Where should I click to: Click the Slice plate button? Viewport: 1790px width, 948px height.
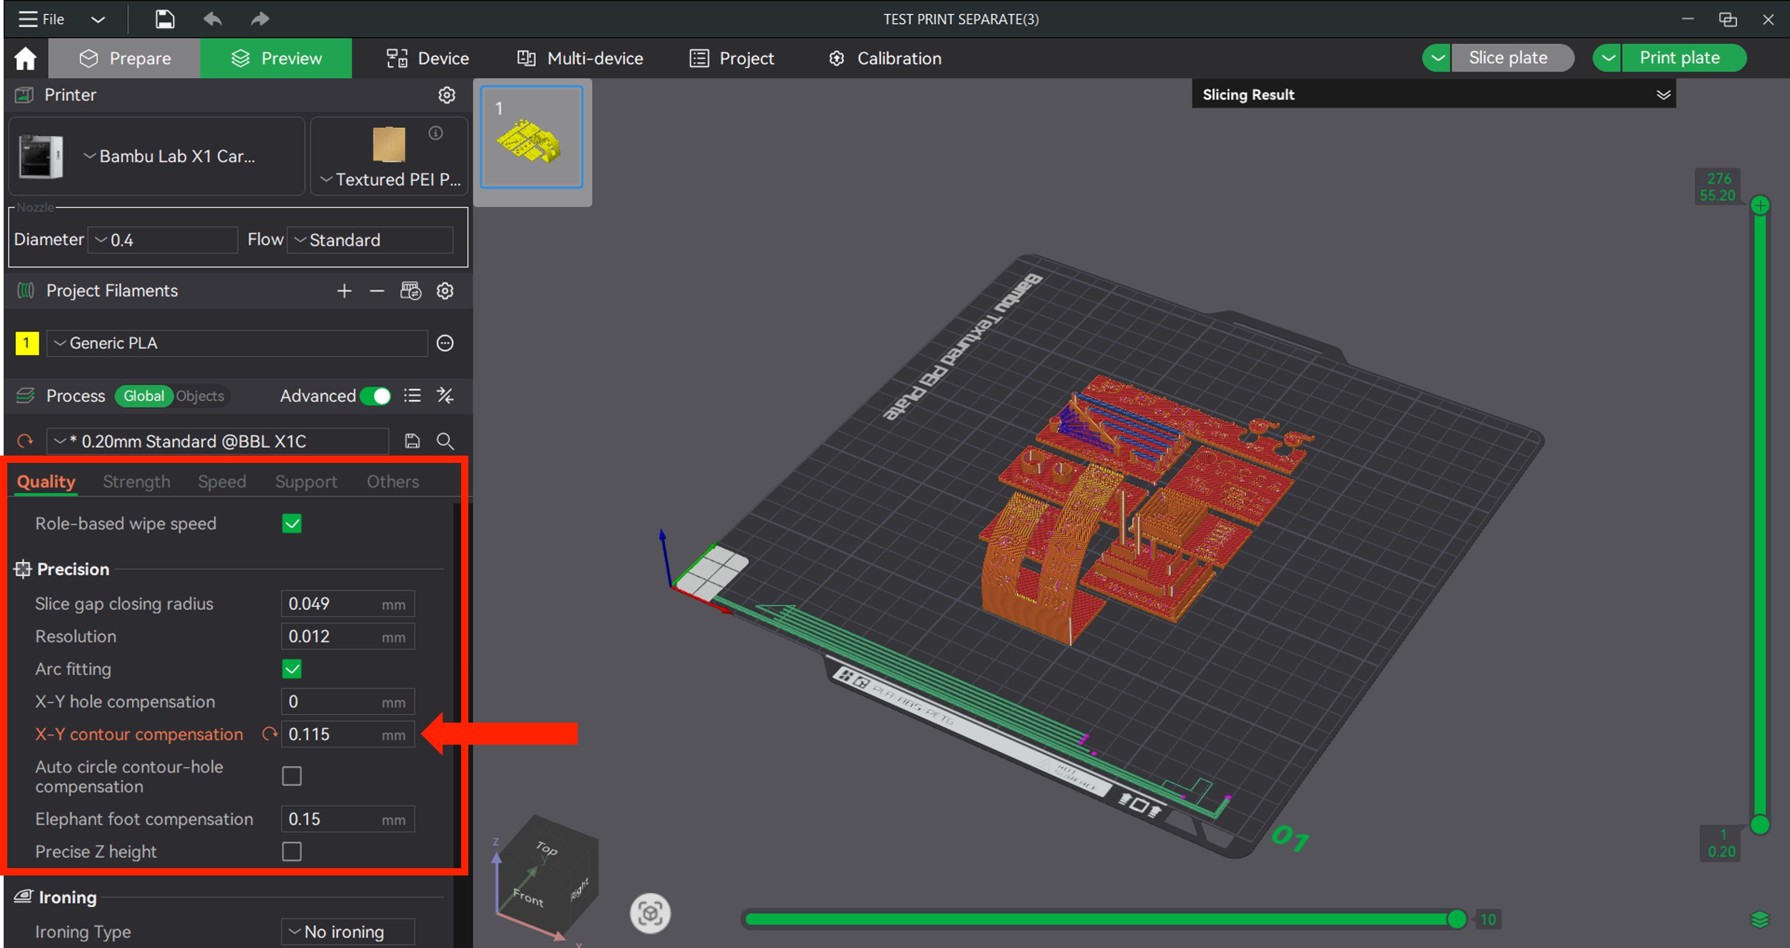click(1508, 58)
